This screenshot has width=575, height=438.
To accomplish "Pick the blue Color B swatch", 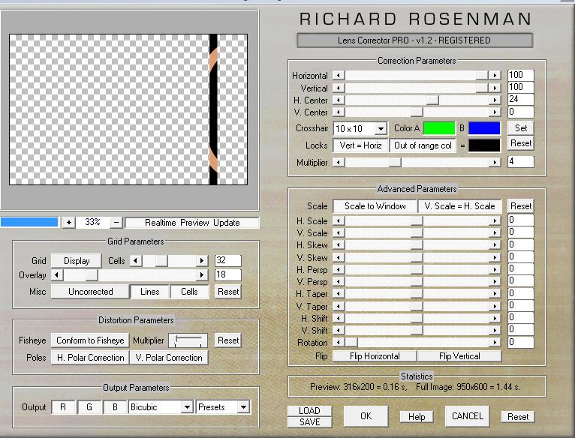I will tap(484, 128).
